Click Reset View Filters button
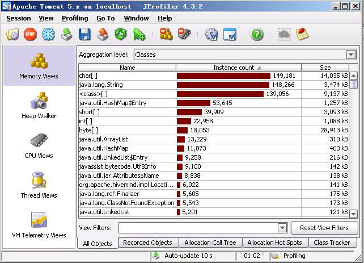The image size is (364, 263). (324, 228)
